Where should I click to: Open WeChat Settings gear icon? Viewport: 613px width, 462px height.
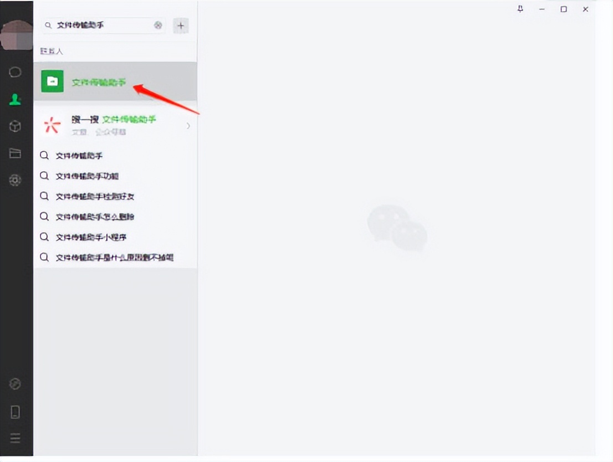click(15, 180)
